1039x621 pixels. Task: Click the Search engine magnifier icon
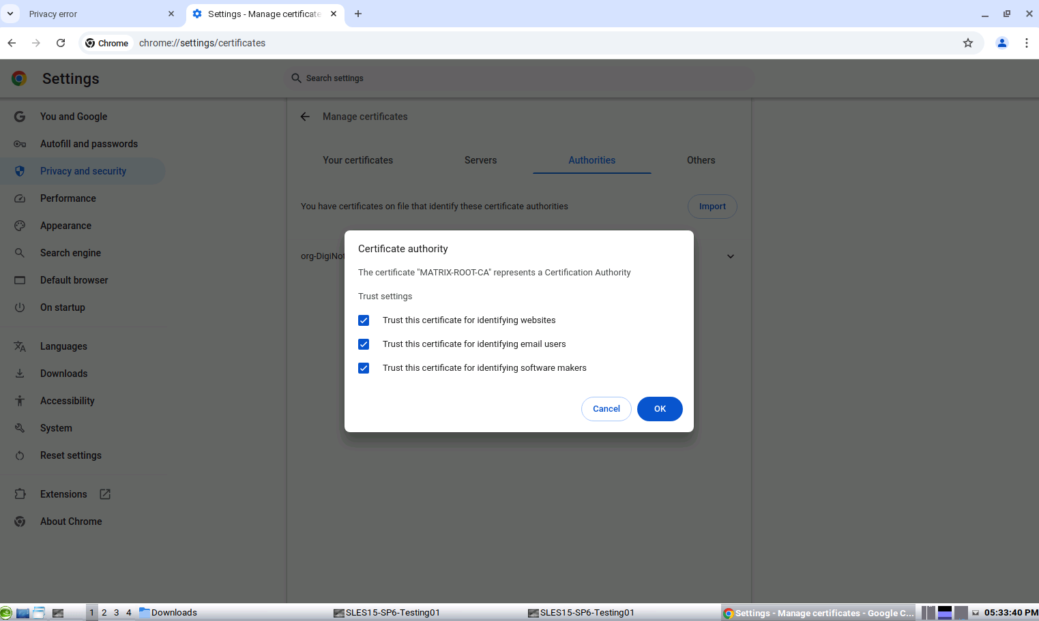pyautogui.click(x=20, y=253)
